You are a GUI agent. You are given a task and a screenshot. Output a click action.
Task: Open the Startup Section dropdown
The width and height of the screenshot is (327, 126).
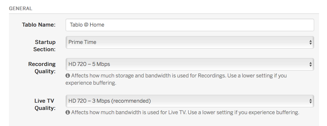pyautogui.click(x=190, y=42)
